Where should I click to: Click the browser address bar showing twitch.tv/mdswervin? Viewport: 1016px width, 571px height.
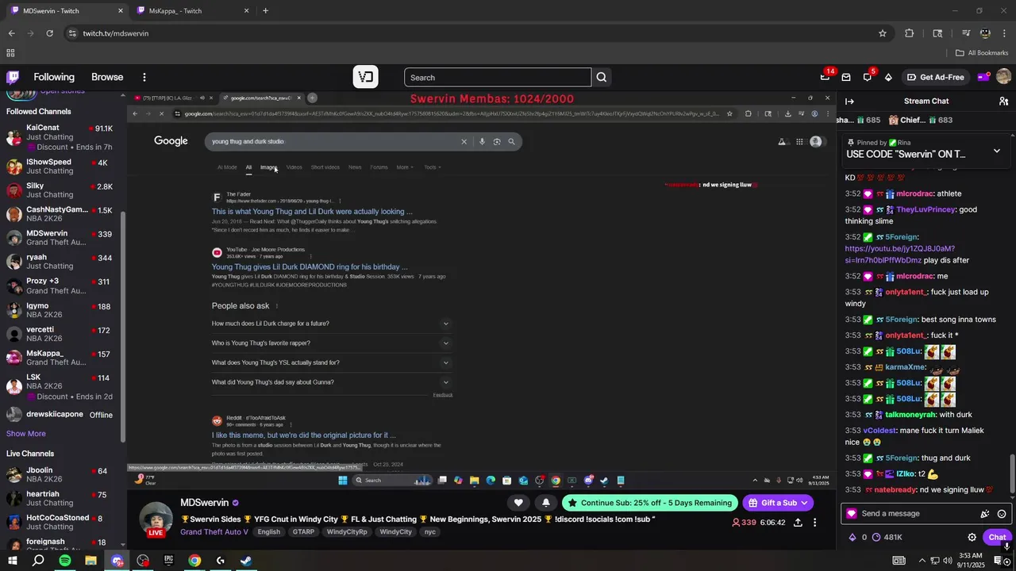pyautogui.click(x=468, y=33)
